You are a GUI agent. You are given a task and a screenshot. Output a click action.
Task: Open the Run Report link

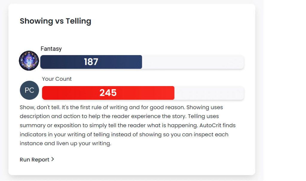point(34,160)
